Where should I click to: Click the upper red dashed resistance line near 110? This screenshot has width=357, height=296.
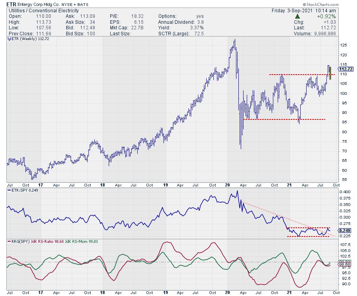click(x=297, y=75)
